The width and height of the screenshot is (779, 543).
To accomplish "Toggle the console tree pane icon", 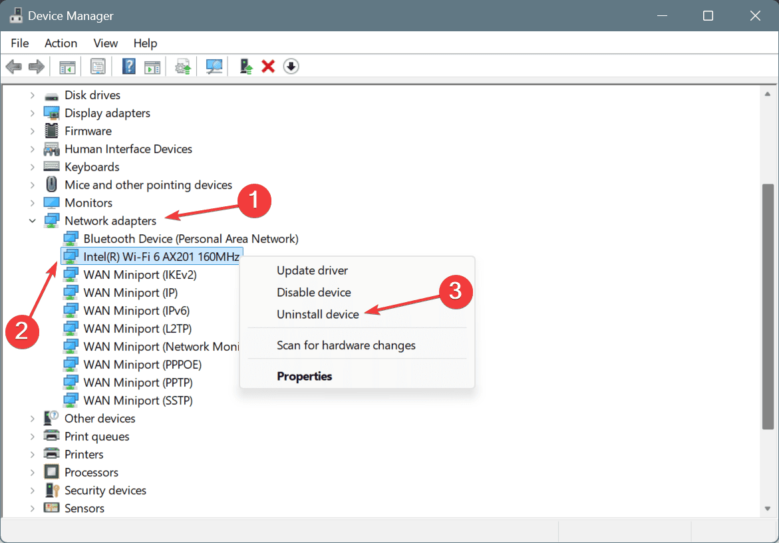I will 67,66.
